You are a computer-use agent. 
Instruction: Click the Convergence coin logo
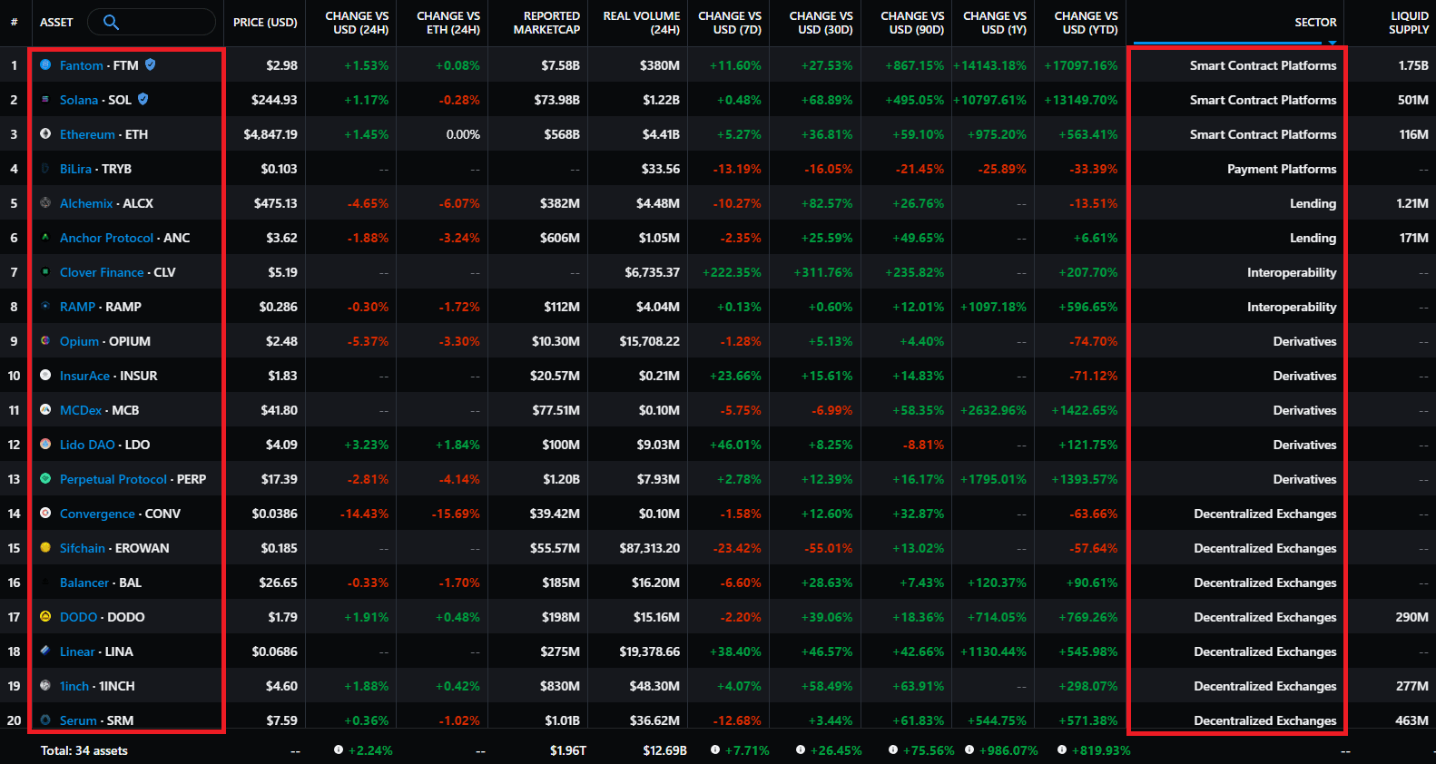click(45, 514)
